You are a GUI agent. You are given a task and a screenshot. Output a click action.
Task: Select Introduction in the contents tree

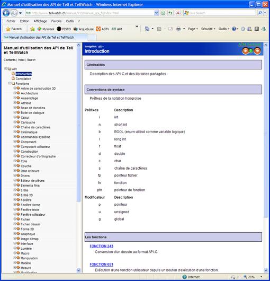pos(23,74)
